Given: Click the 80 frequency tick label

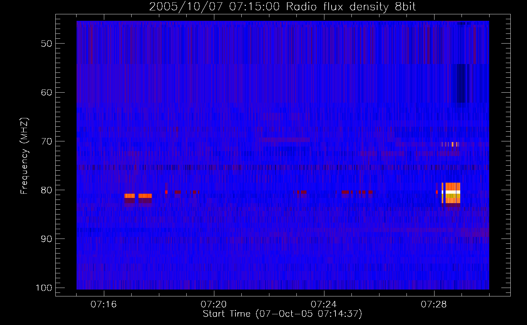Looking at the screenshot, I should [47, 190].
